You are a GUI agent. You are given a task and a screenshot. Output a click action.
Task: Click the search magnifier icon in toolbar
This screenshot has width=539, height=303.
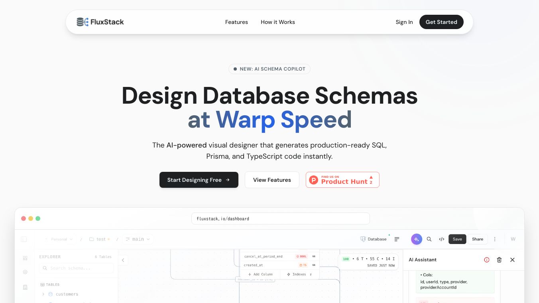tap(429, 239)
